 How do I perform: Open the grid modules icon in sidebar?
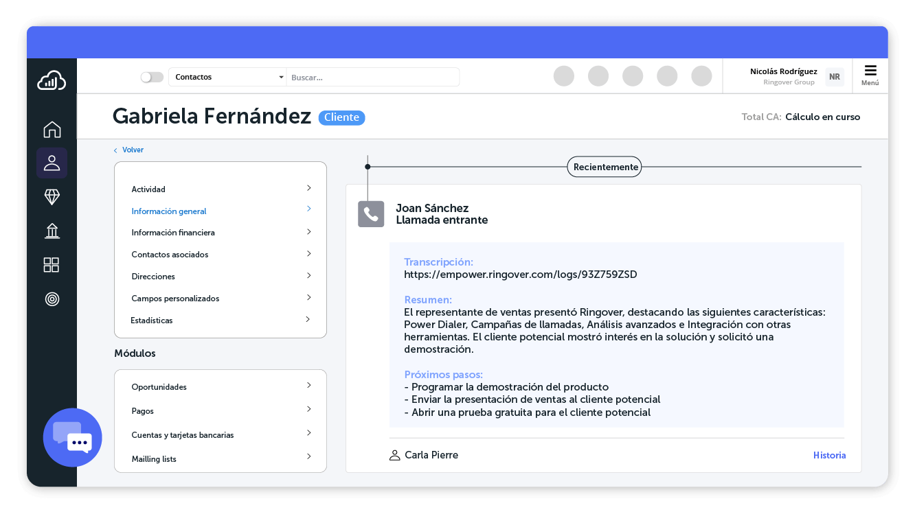tap(52, 265)
